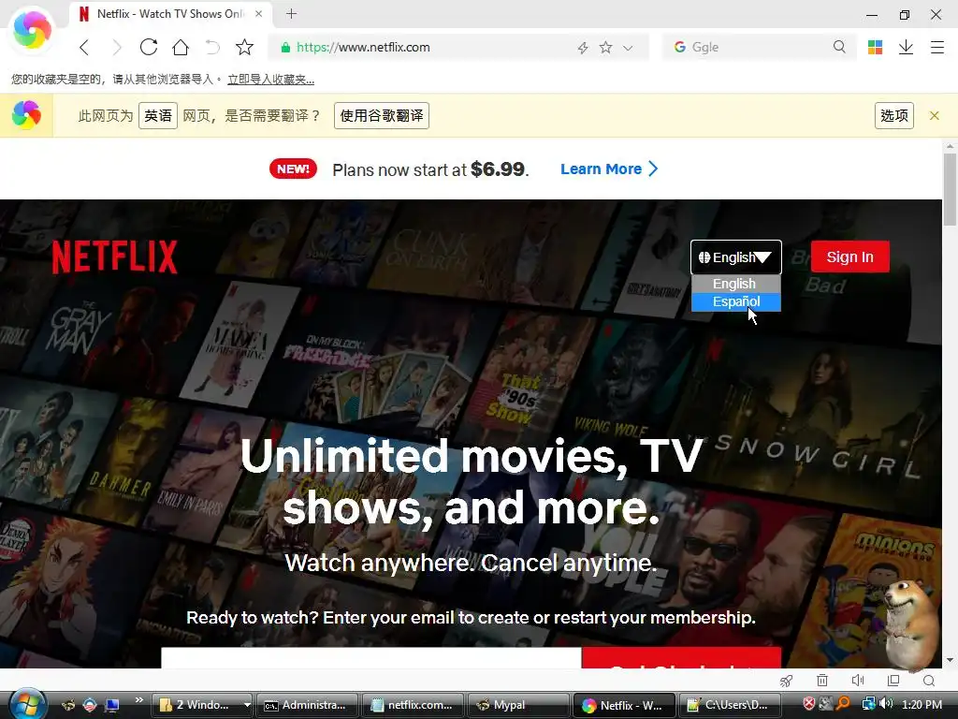Click the Sign In button
958x719 pixels.
[x=849, y=257]
